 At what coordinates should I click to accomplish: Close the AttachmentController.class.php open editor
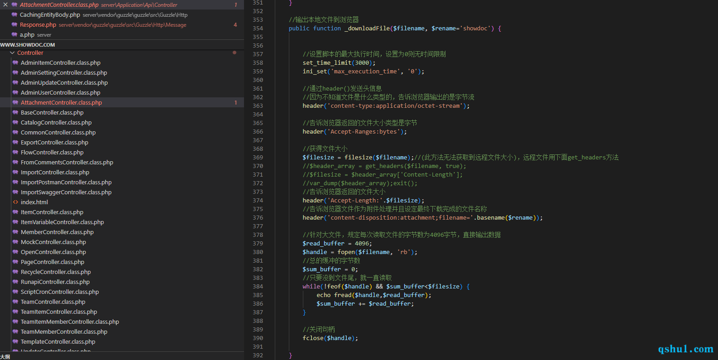click(5, 5)
